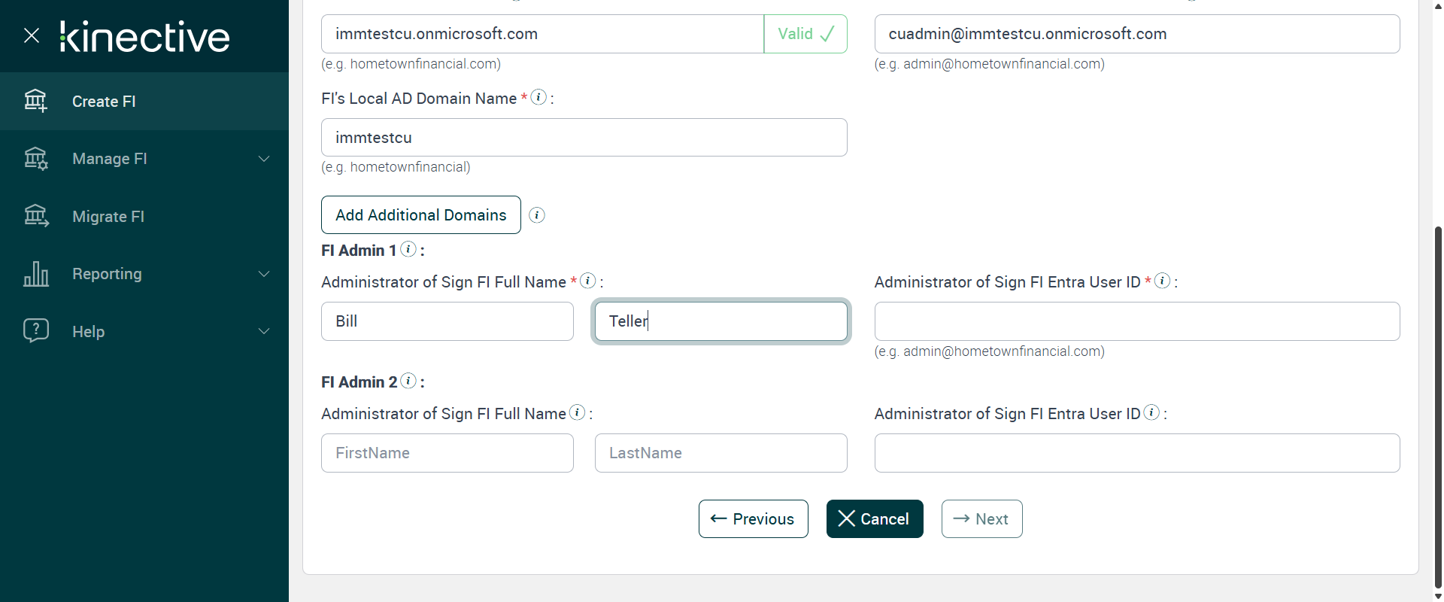Select Migrate FI in the sidebar
The image size is (1444, 602).
[x=108, y=217]
